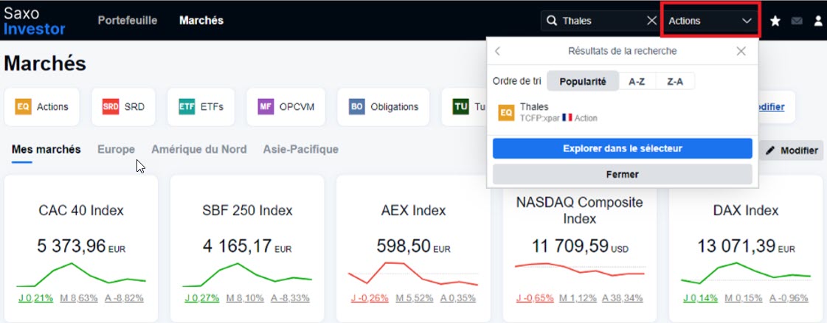Screen dimensions: 827x323
Task: Click the SBF 250 mini chart
Action: pos(247,274)
